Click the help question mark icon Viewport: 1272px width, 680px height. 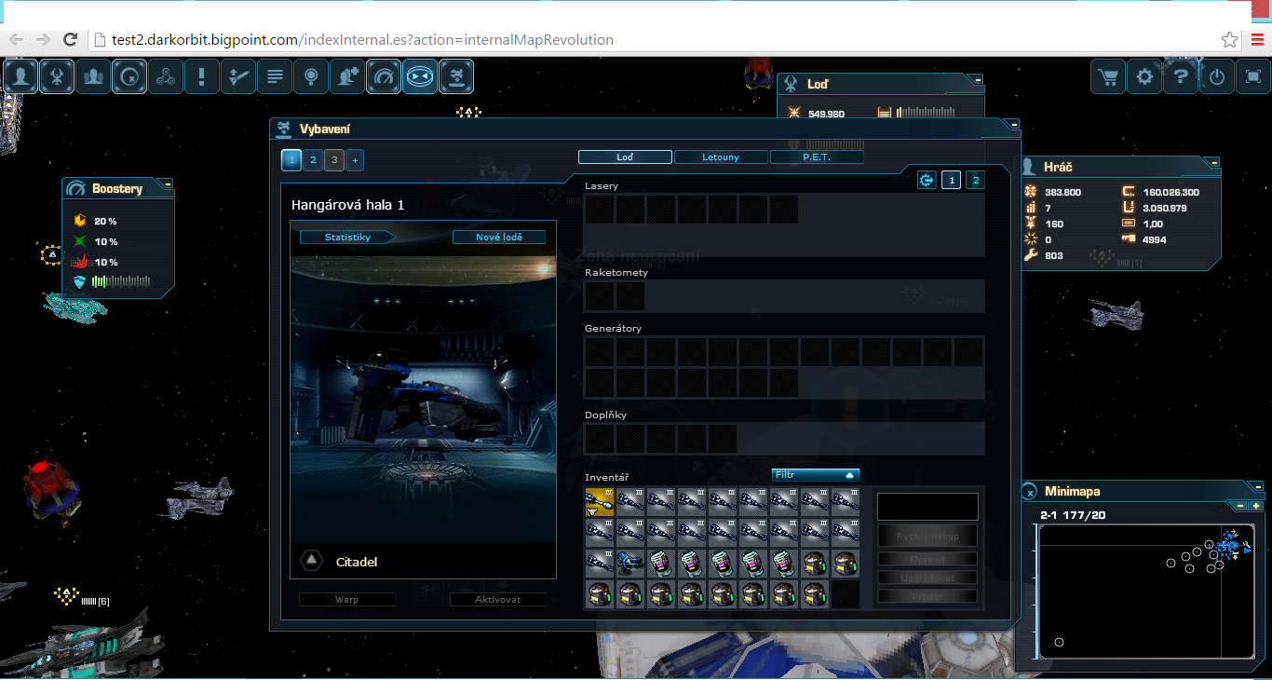pyautogui.click(x=1181, y=77)
